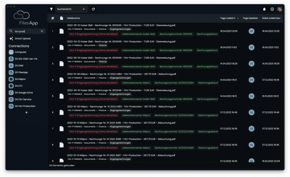
Task: Click 'Rechnungsnummer: 10/2022/4284' tag
Action: tap(174, 83)
